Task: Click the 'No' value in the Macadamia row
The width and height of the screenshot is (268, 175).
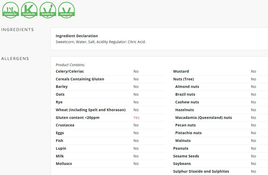Action: point(254,118)
